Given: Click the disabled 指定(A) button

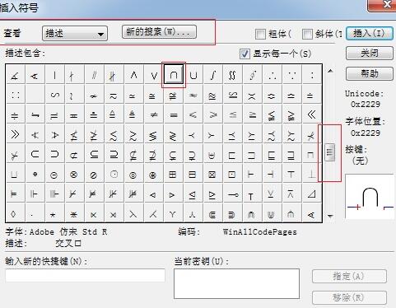Looking at the screenshot, I should (349, 276).
